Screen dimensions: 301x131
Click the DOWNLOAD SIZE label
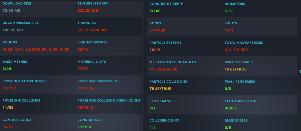coord(17,3)
